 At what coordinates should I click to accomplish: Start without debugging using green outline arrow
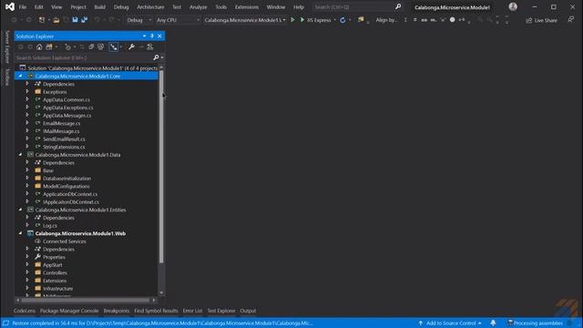click(292, 20)
